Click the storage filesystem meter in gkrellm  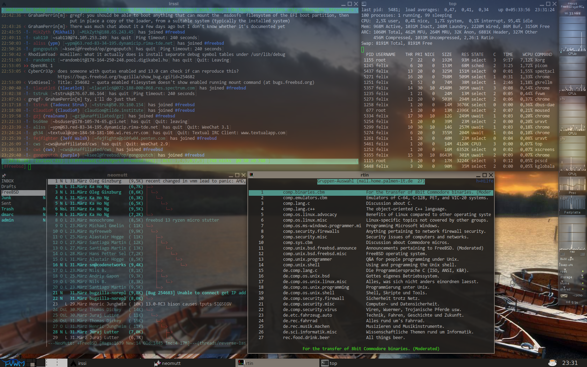click(572, 277)
